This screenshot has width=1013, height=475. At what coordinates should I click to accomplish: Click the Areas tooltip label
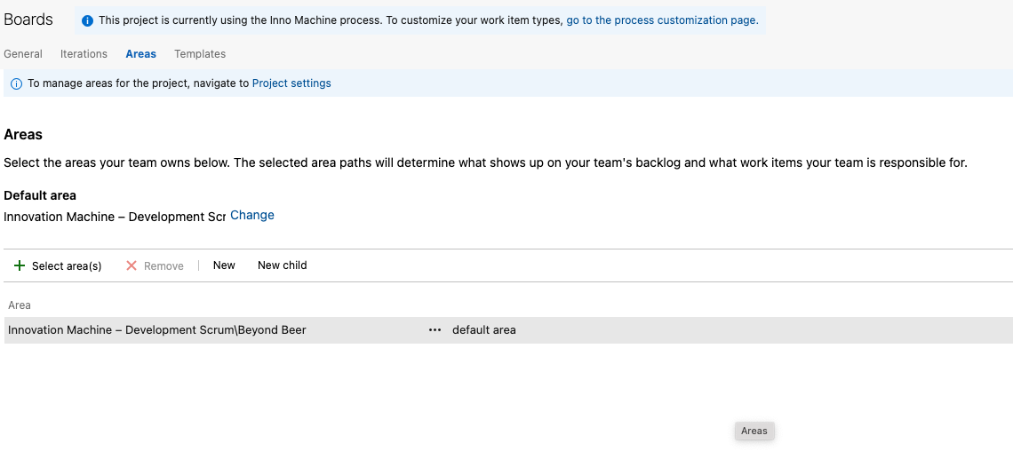[754, 431]
